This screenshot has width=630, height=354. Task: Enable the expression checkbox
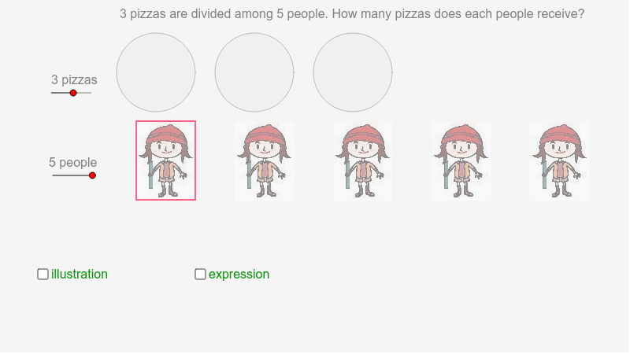coord(200,274)
